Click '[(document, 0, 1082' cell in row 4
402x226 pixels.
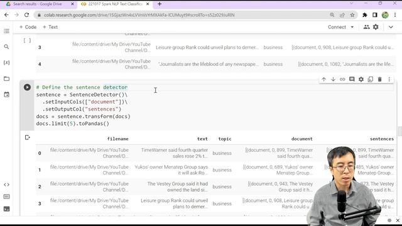(x=346, y=64)
